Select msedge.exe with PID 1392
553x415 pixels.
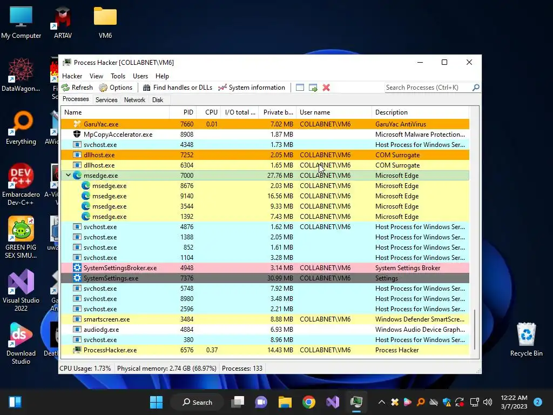(x=265, y=216)
